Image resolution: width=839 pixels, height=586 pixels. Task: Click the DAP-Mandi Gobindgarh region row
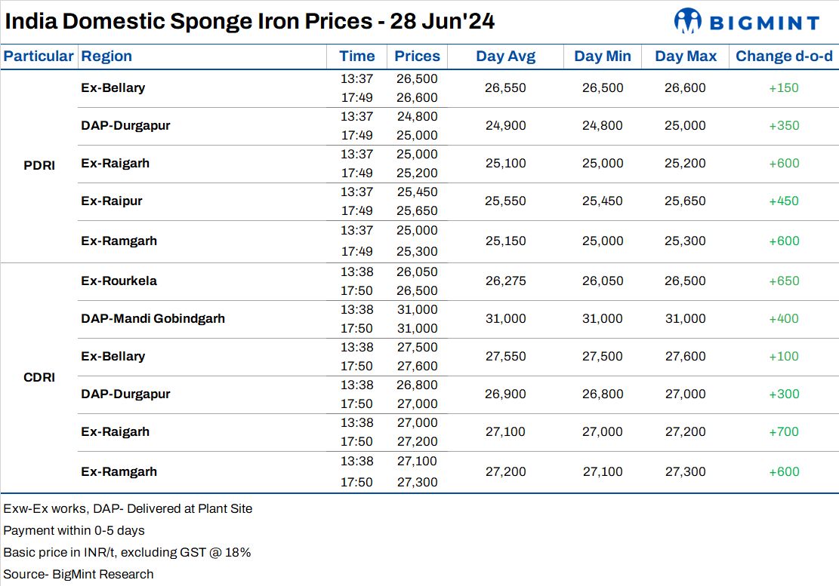click(153, 318)
